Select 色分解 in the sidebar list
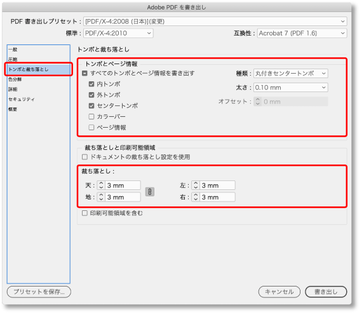The image size is (364, 317). [x=39, y=79]
